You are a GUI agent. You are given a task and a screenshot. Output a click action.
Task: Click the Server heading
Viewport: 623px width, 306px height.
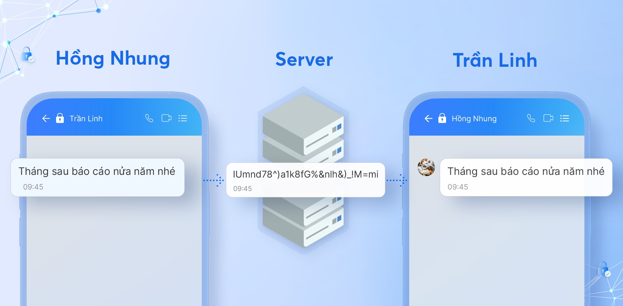[304, 59]
